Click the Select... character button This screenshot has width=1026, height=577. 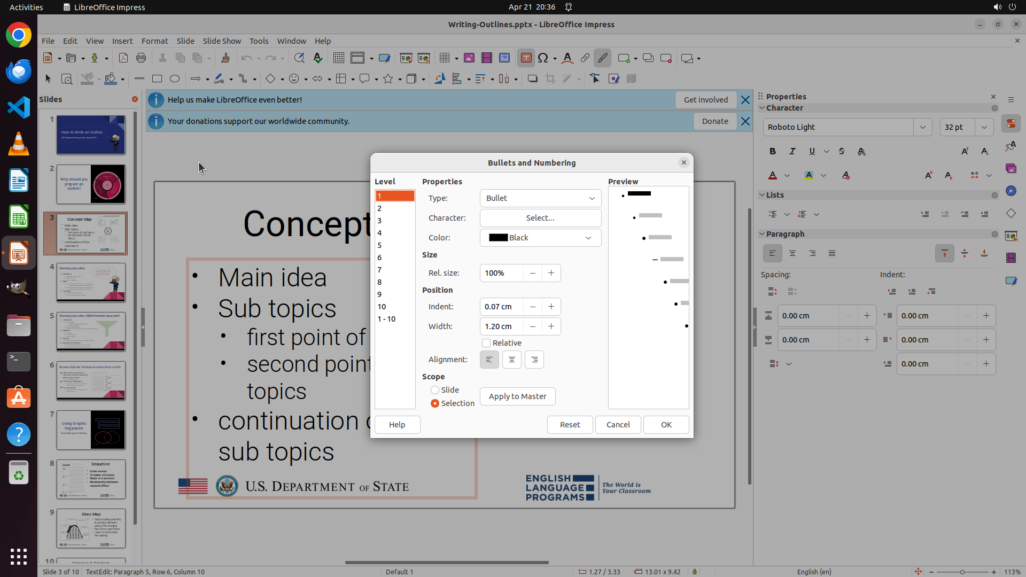click(x=540, y=218)
